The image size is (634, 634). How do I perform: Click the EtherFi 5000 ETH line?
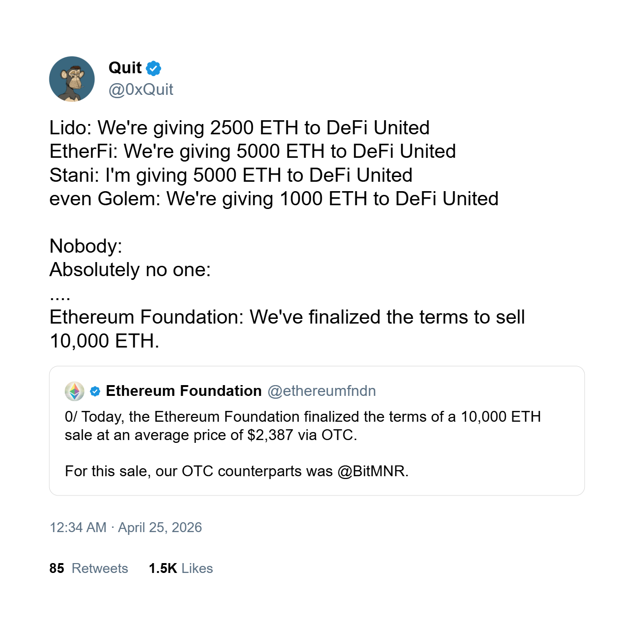point(253,151)
